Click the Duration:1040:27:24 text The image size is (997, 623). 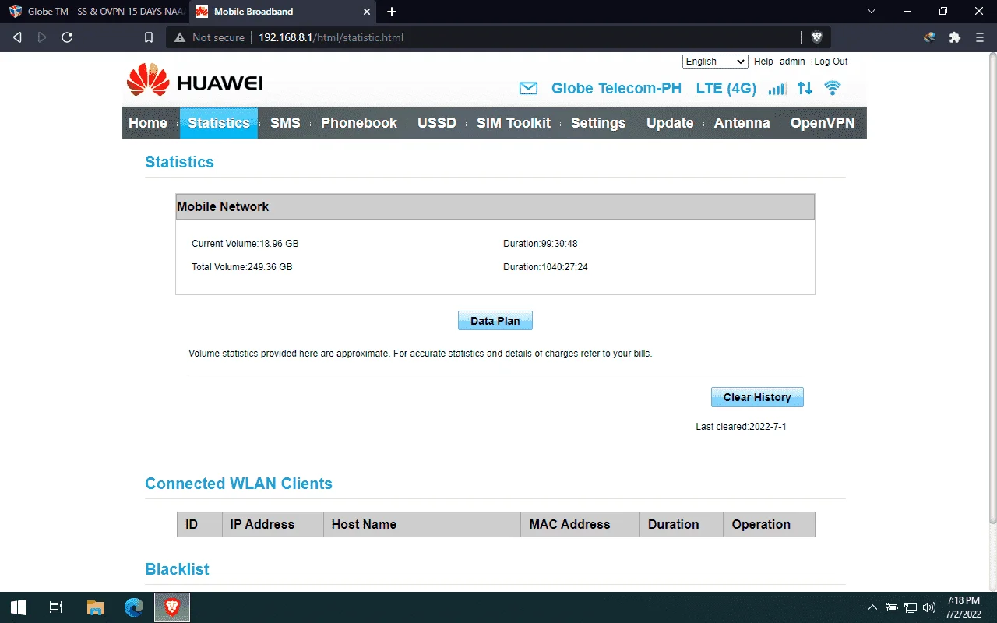coord(545,267)
